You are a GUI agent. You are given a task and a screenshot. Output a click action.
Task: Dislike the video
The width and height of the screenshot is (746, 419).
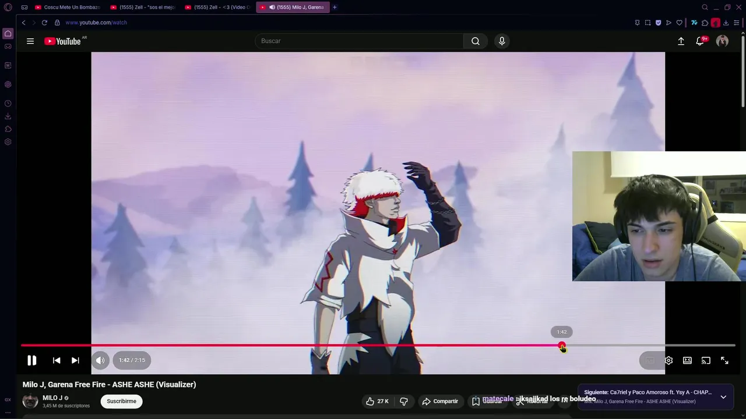point(403,401)
